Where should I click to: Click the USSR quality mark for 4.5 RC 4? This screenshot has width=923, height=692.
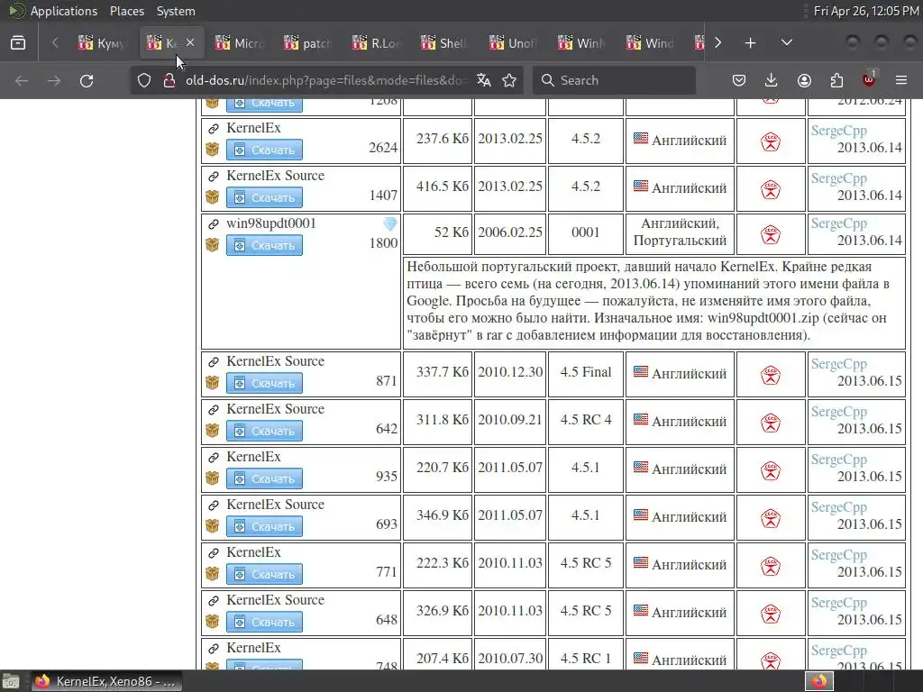click(771, 423)
